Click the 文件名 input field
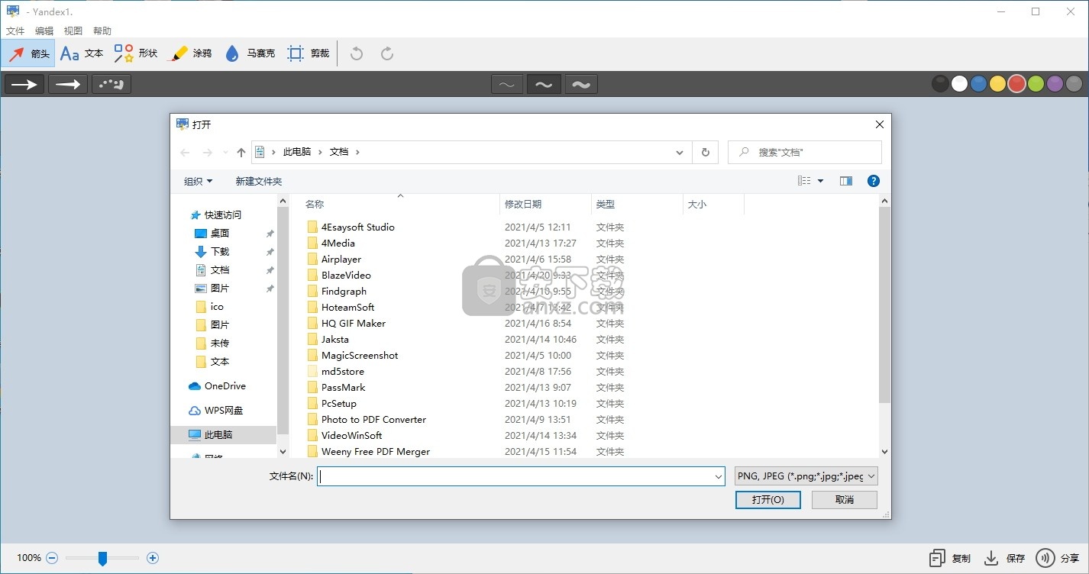The height and width of the screenshot is (574, 1089). coord(515,476)
